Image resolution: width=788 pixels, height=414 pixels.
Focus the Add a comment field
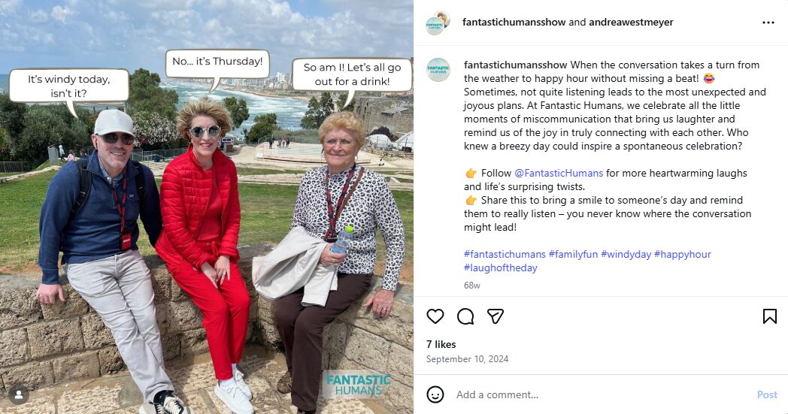[x=601, y=394]
